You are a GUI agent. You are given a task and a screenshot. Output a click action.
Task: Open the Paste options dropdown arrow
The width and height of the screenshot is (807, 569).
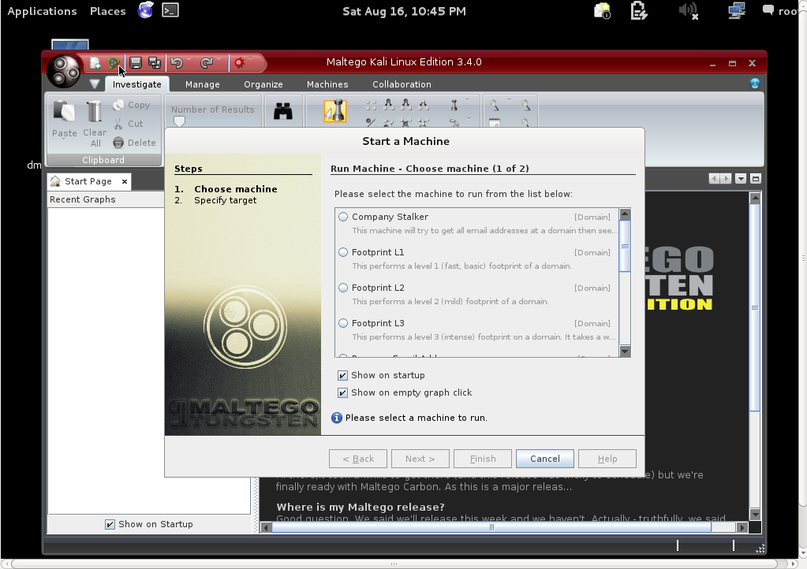coord(65,139)
